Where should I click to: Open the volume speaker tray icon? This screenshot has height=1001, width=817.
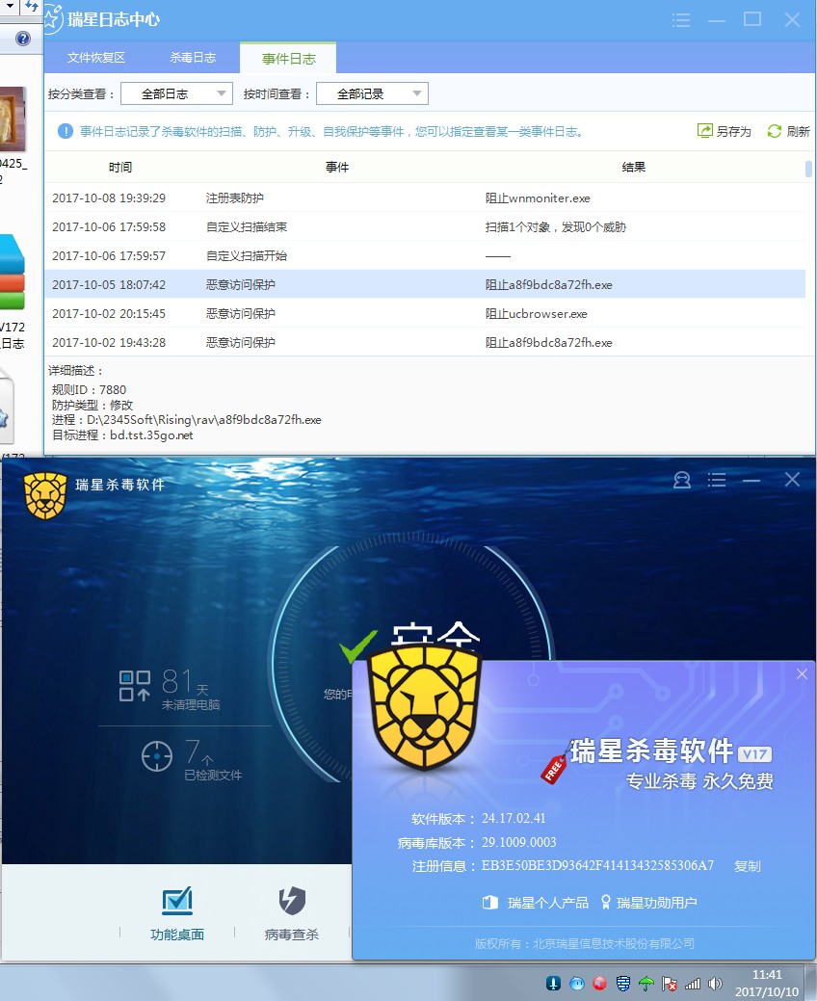point(716,984)
